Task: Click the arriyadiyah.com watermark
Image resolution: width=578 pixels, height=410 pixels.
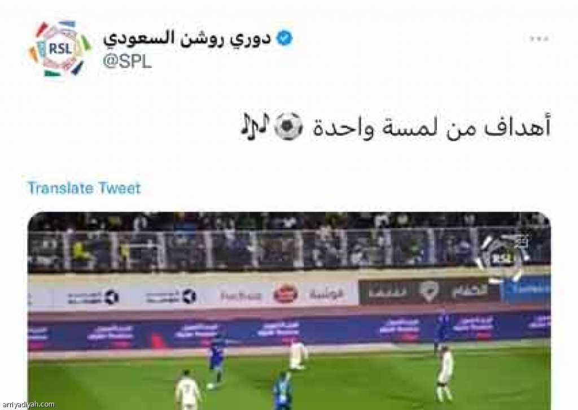Action: 28,404
